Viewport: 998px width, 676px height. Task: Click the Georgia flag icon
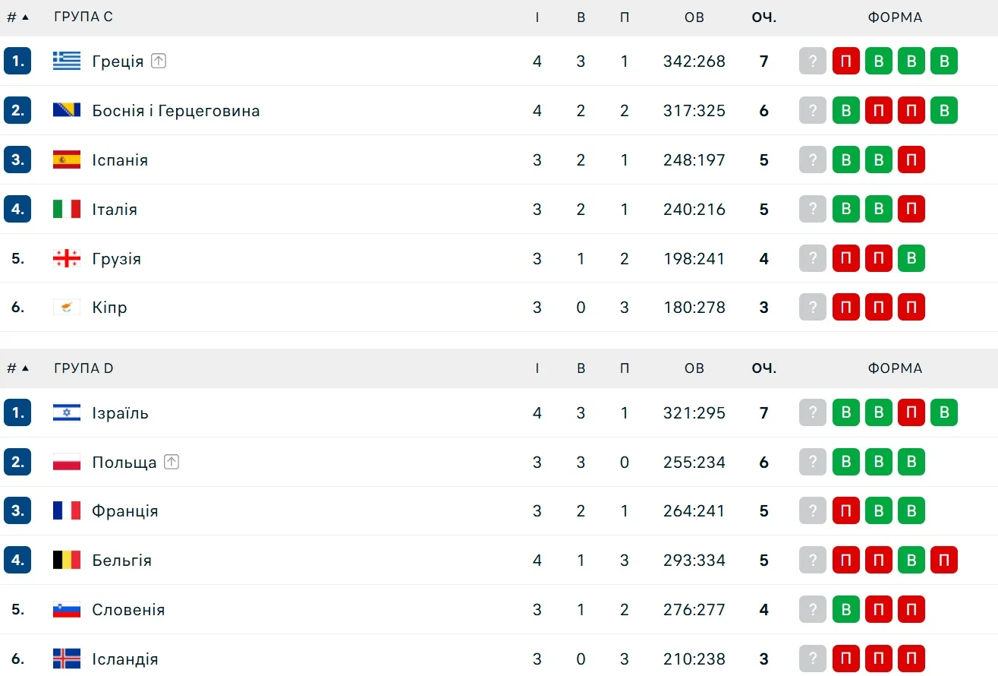67,258
